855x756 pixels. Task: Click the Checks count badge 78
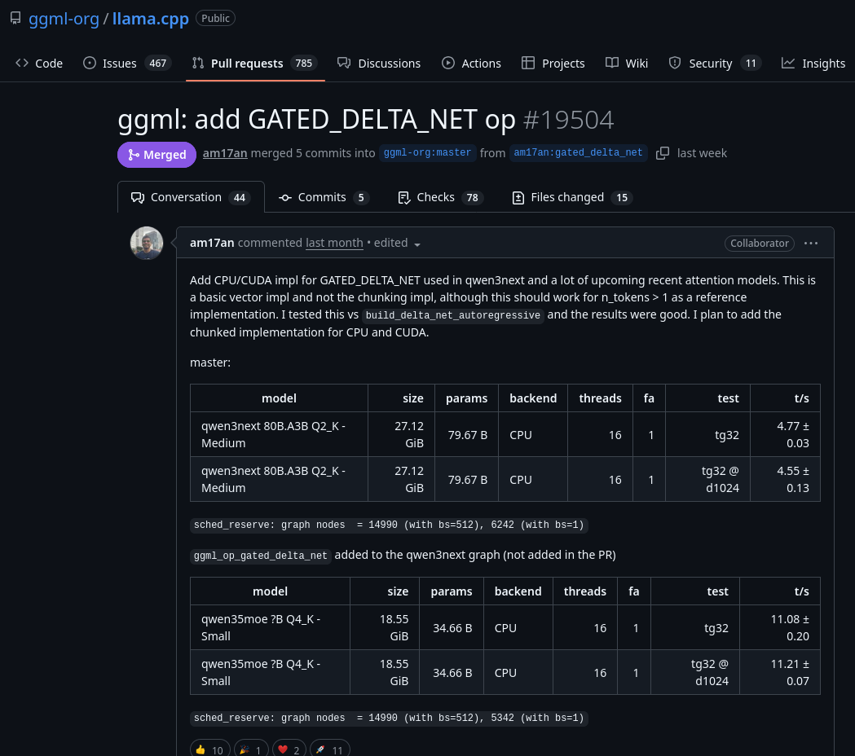tap(472, 198)
